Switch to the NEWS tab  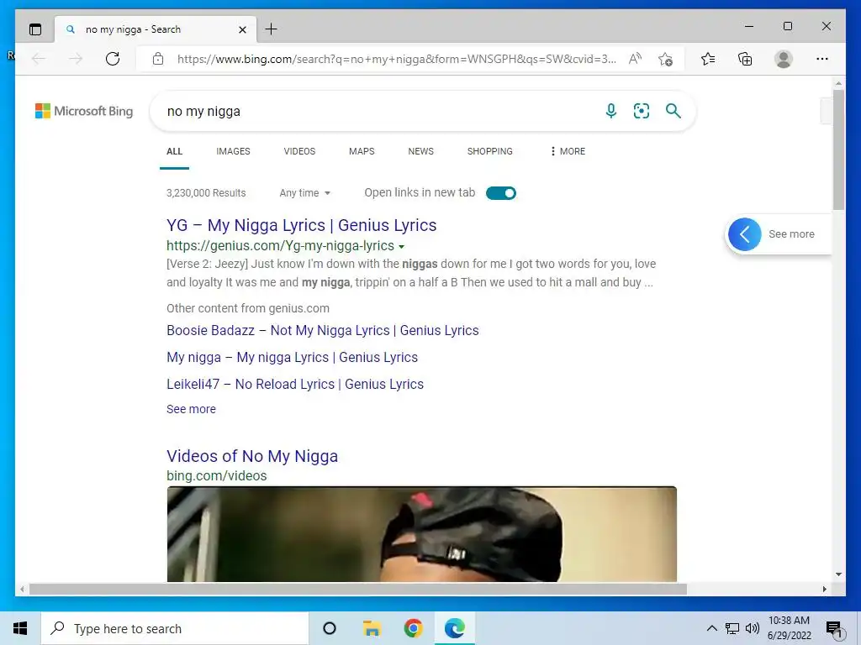(x=420, y=151)
